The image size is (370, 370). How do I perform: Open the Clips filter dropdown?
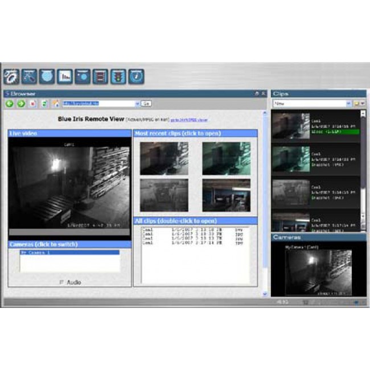point(348,104)
